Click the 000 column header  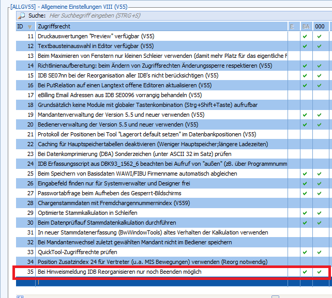(320, 26)
